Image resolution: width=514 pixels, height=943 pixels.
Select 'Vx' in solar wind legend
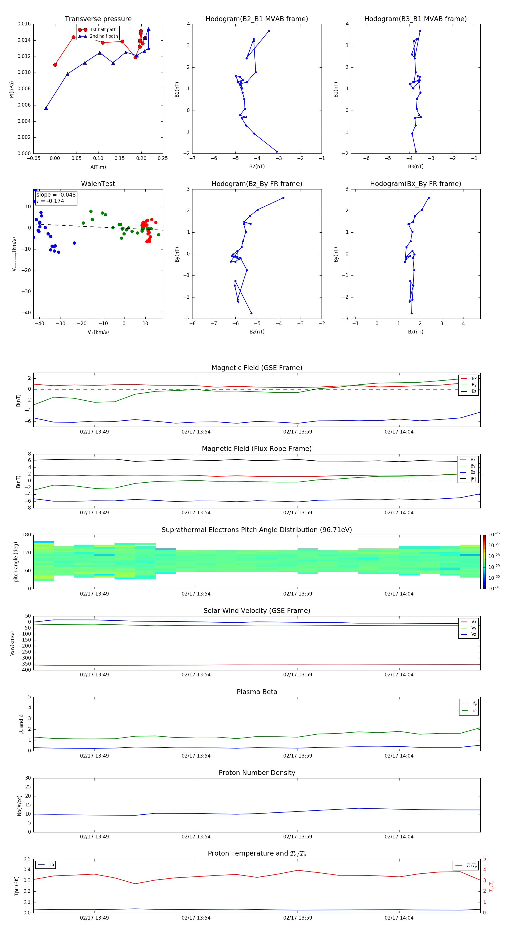tap(469, 622)
